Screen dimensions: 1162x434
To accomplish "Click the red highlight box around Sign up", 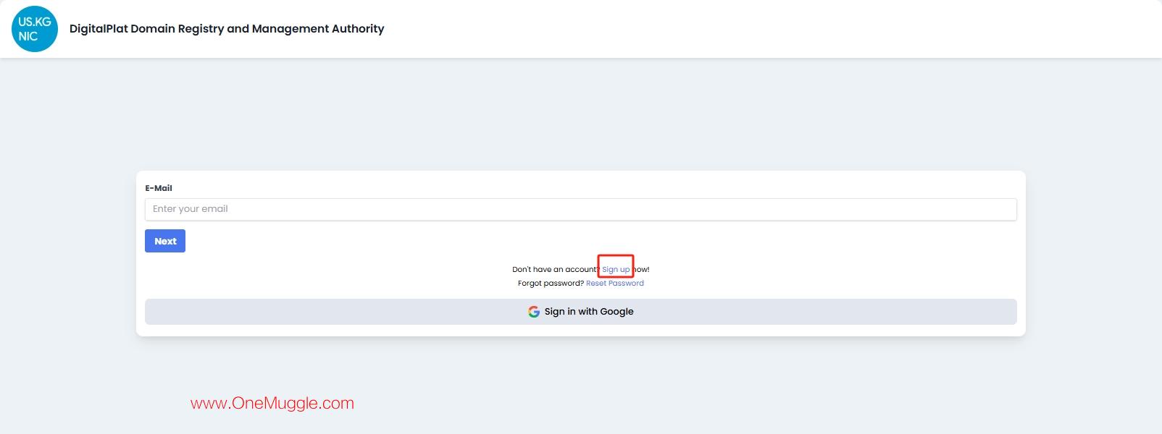I will 616,265.
